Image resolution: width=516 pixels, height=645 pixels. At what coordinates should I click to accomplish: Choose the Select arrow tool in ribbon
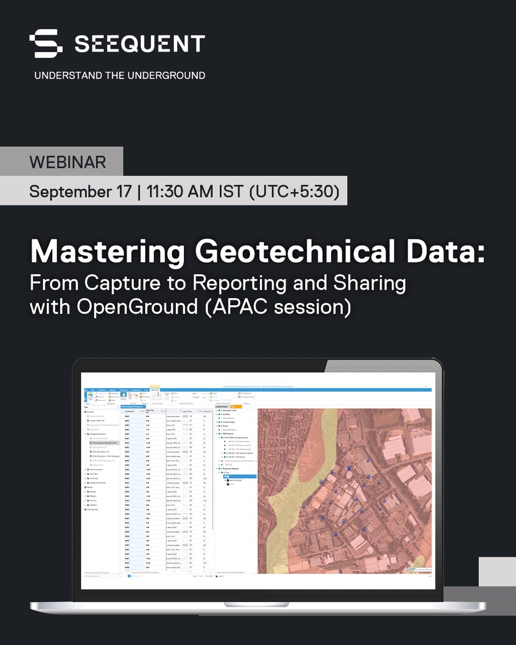(130, 396)
